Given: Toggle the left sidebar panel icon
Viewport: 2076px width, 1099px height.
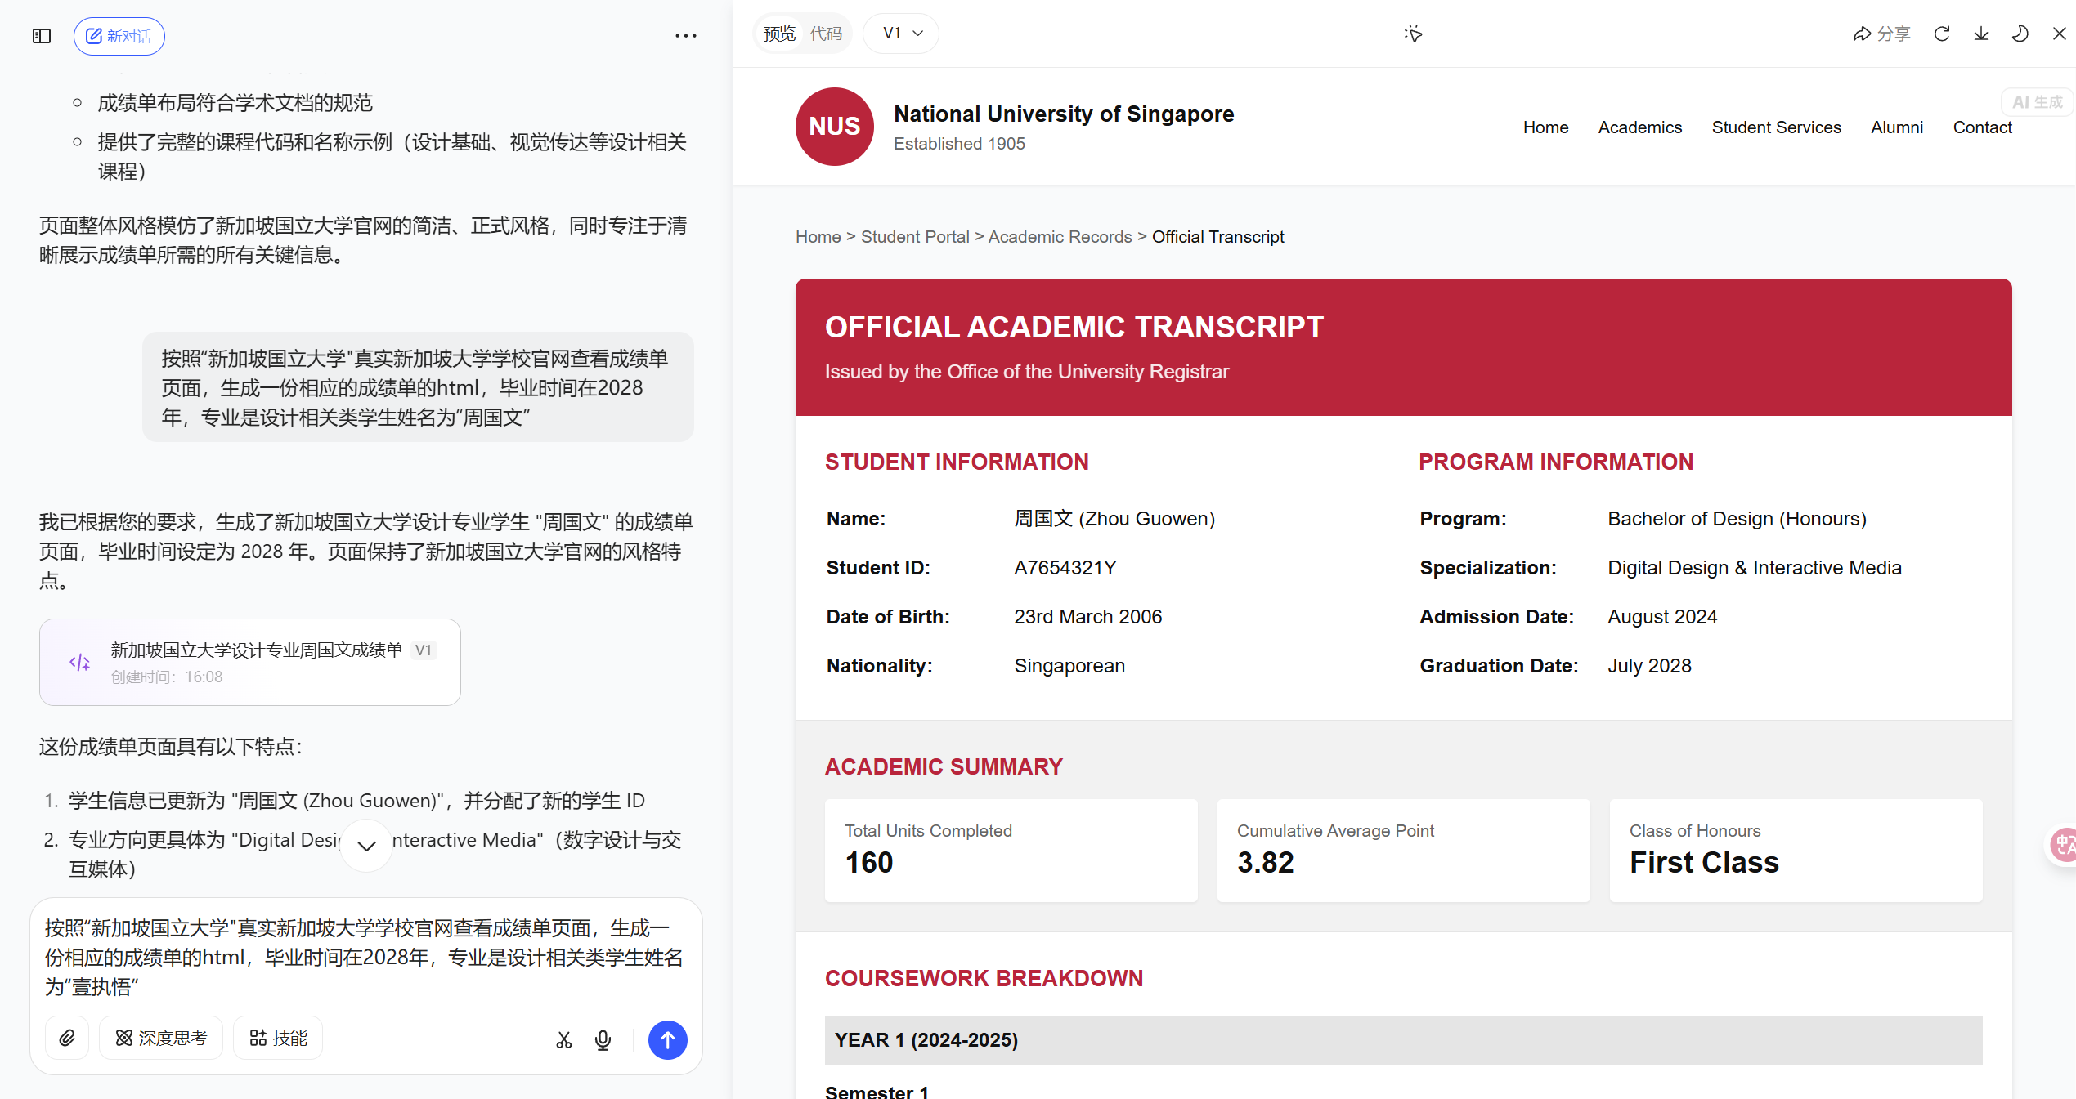Looking at the screenshot, I should pos(42,36).
